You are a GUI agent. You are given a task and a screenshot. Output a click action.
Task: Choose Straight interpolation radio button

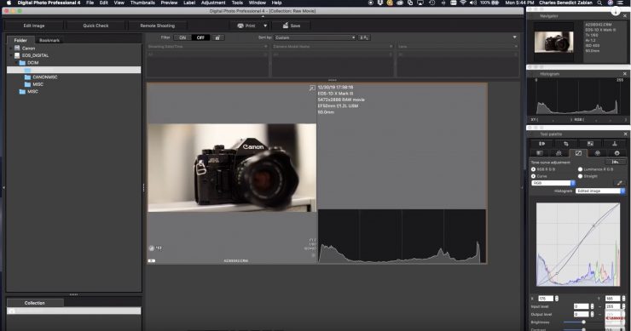[580, 176]
